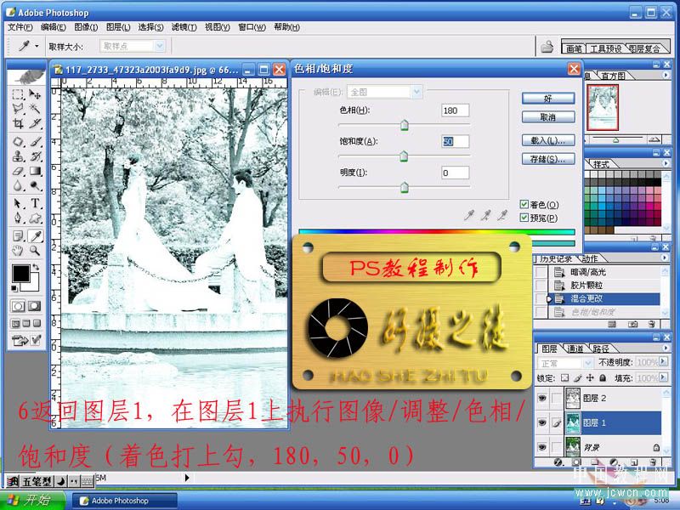Click the 存储(S)... button
The width and height of the screenshot is (680, 510).
(x=548, y=159)
